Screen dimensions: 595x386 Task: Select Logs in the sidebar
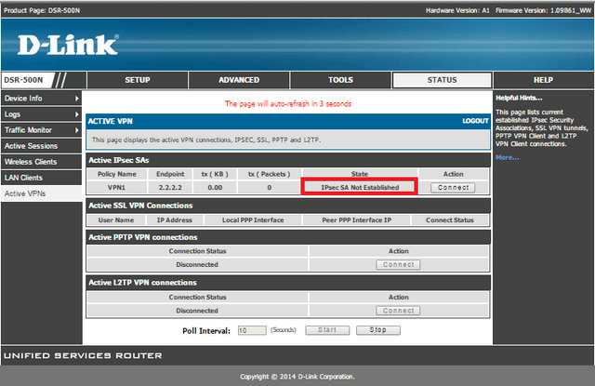tap(41, 114)
